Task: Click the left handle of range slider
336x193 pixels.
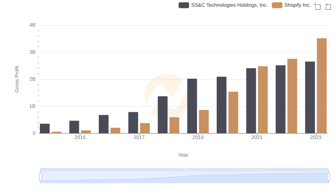Action: tap(41, 177)
